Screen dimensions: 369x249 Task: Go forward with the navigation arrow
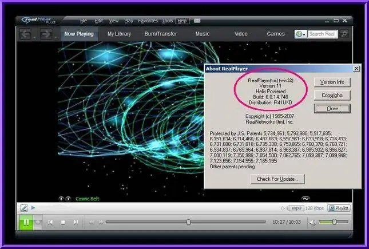(x=46, y=34)
